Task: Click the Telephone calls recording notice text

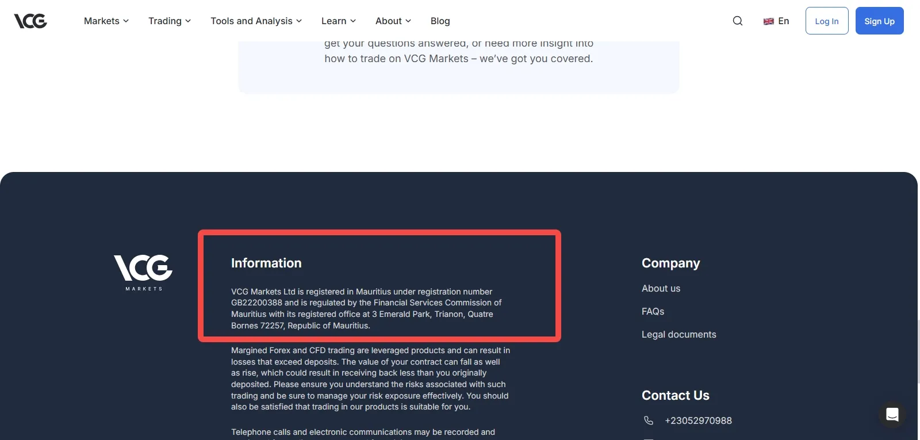Action: tap(363, 433)
